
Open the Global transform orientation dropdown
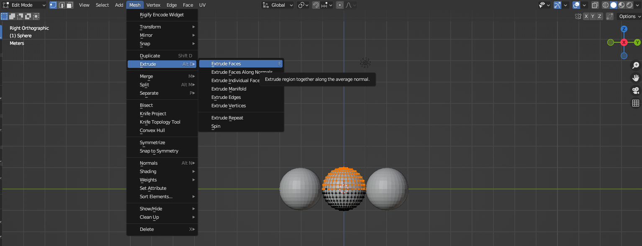pyautogui.click(x=277, y=5)
